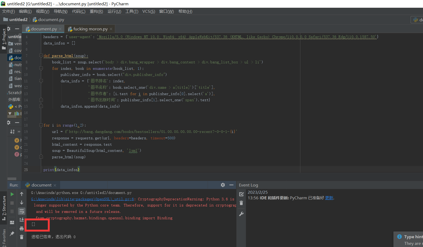Toggle sort alphabetically in Structure panel
This screenshot has height=247, width=423.
click(12, 132)
